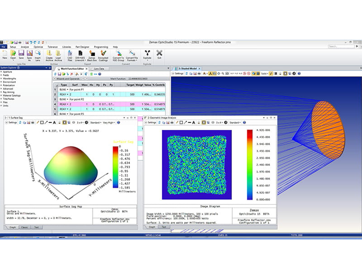Toggle the highlighted rotate axes button in Shaded Model
Image resolution: width=362 pixels, height=271 pixels.
[210, 74]
